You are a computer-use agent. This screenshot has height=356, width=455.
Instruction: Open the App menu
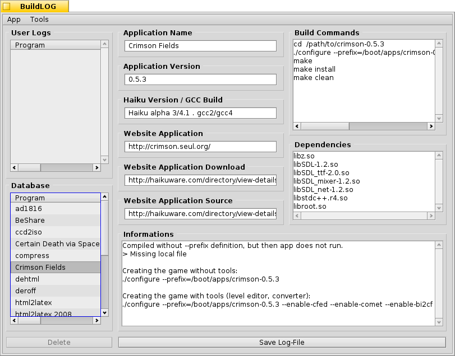pos(13,20)
